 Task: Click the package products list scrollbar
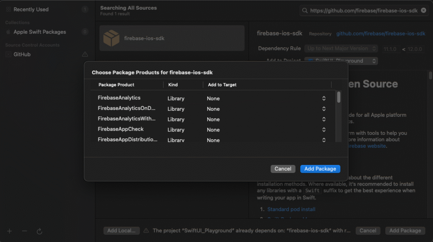(339, 97)
